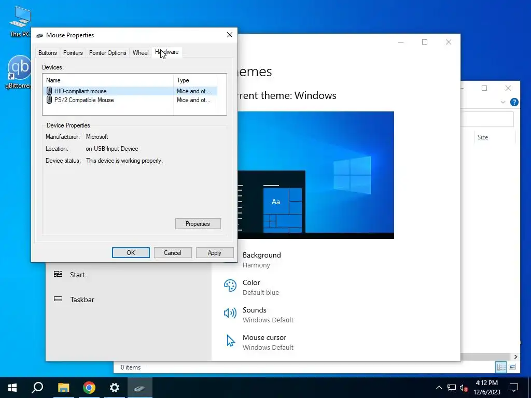531x398 pixels.
Task: Open the network tray icon
Action: coord(452,388)
